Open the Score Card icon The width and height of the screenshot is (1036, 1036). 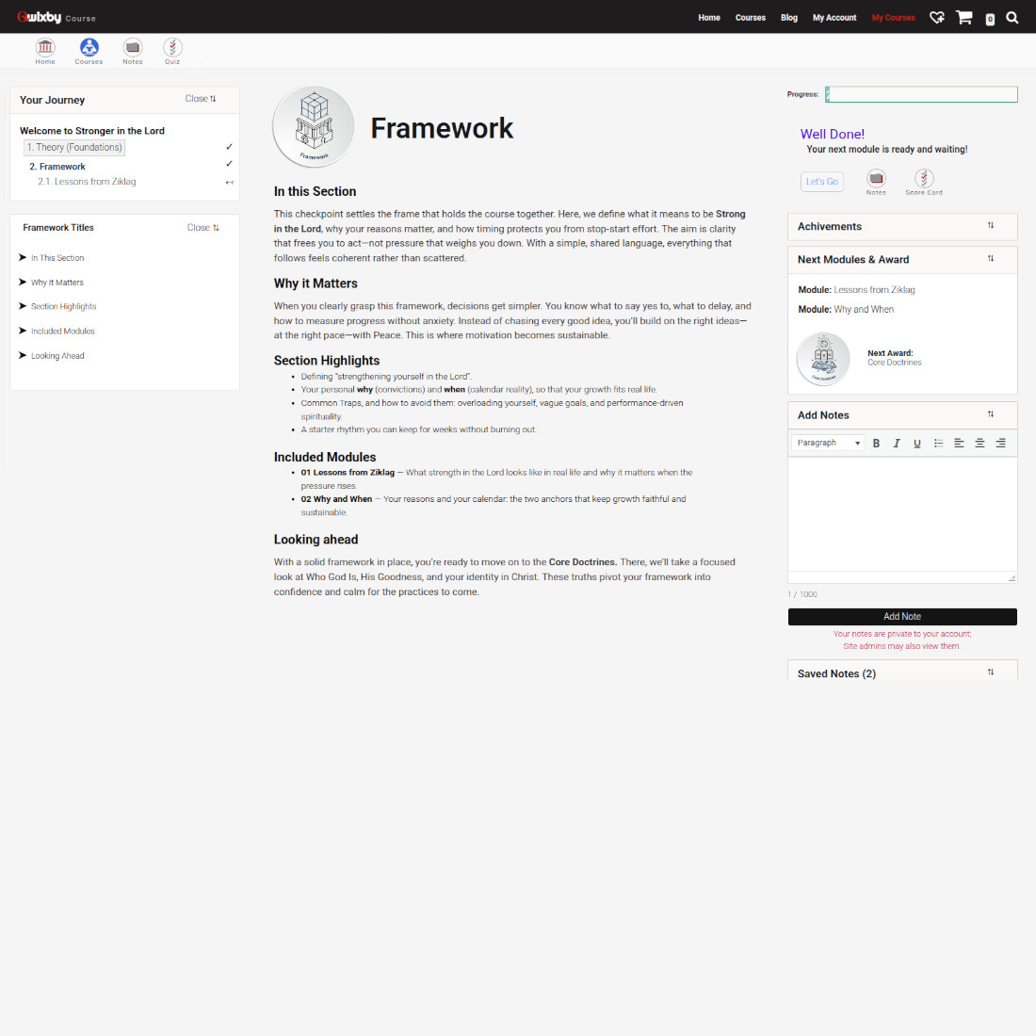coord(924,179)
